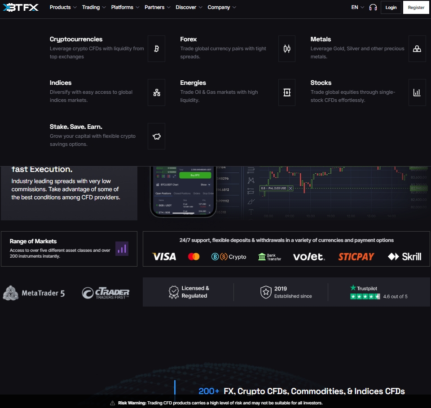Click the shield star Established icon
Viewport: 431px width, 408px height.
pos(266,292)
